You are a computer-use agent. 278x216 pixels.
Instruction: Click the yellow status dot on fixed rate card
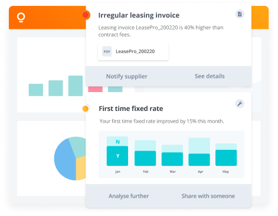[x=86, y=109]
